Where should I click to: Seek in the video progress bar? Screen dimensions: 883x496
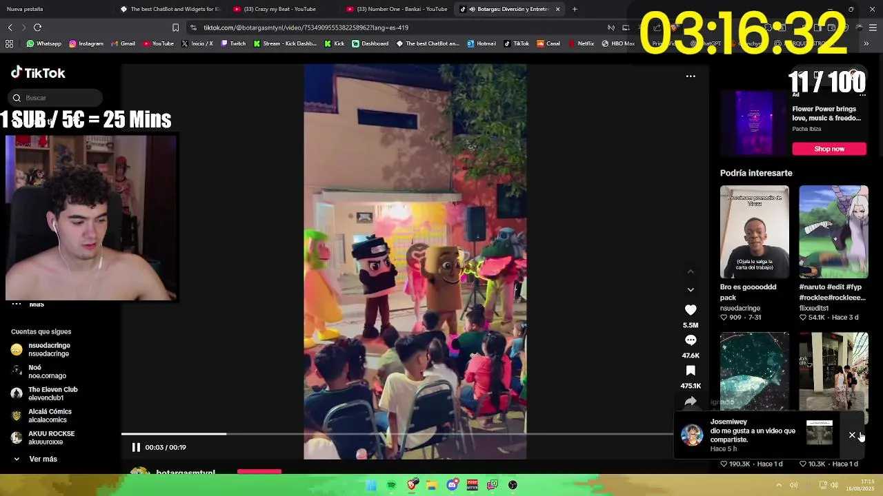[397, 434]
